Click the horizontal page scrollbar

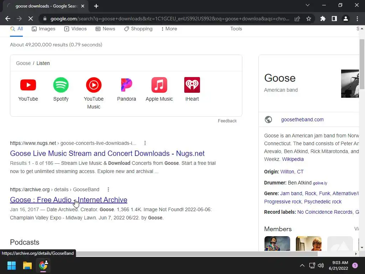point(197,254)
